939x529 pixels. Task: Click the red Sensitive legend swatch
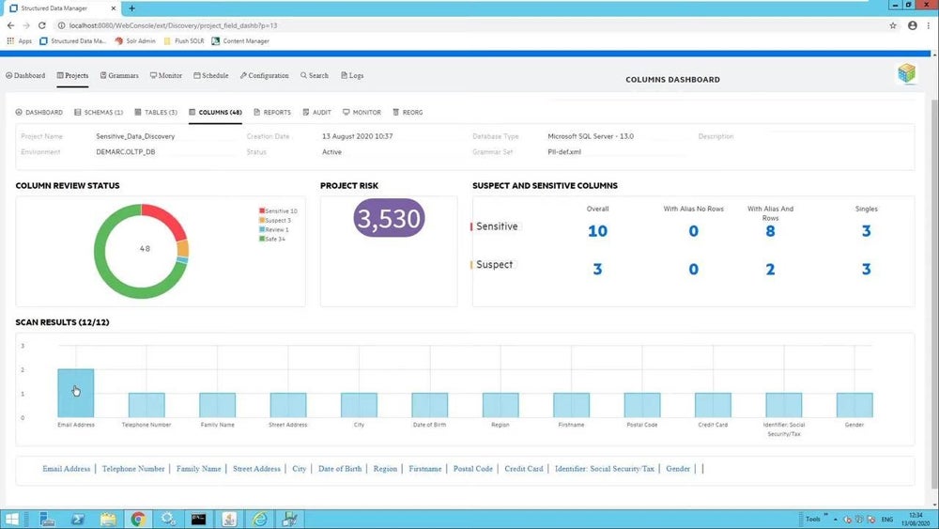[262, 211]
